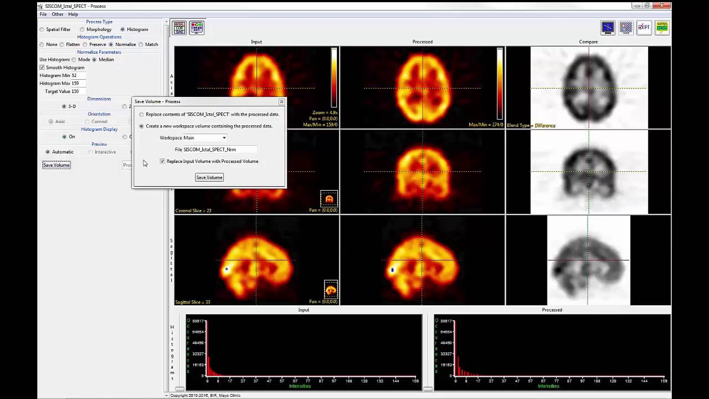
Task: Toggle Replace Input Volume with Processed Volume
Action: 162,161
